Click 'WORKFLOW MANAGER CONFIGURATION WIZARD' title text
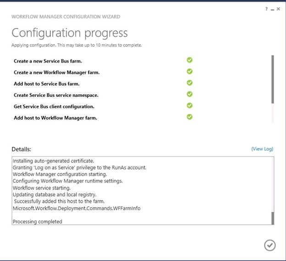Screen dimensions: 286x261 tap(66, 17)
